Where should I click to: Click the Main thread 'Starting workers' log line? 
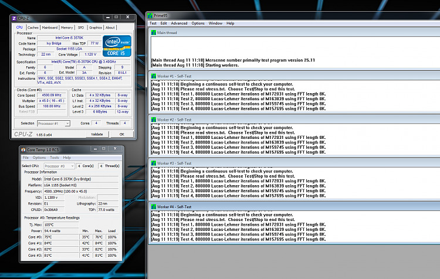195,65
